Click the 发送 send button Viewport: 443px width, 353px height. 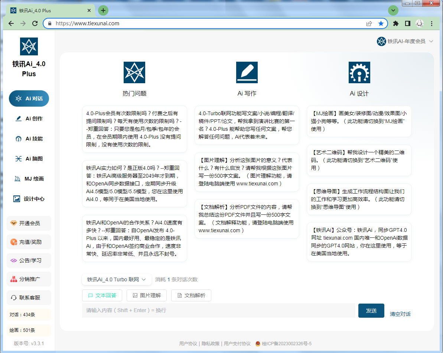(x=371, y=311)
